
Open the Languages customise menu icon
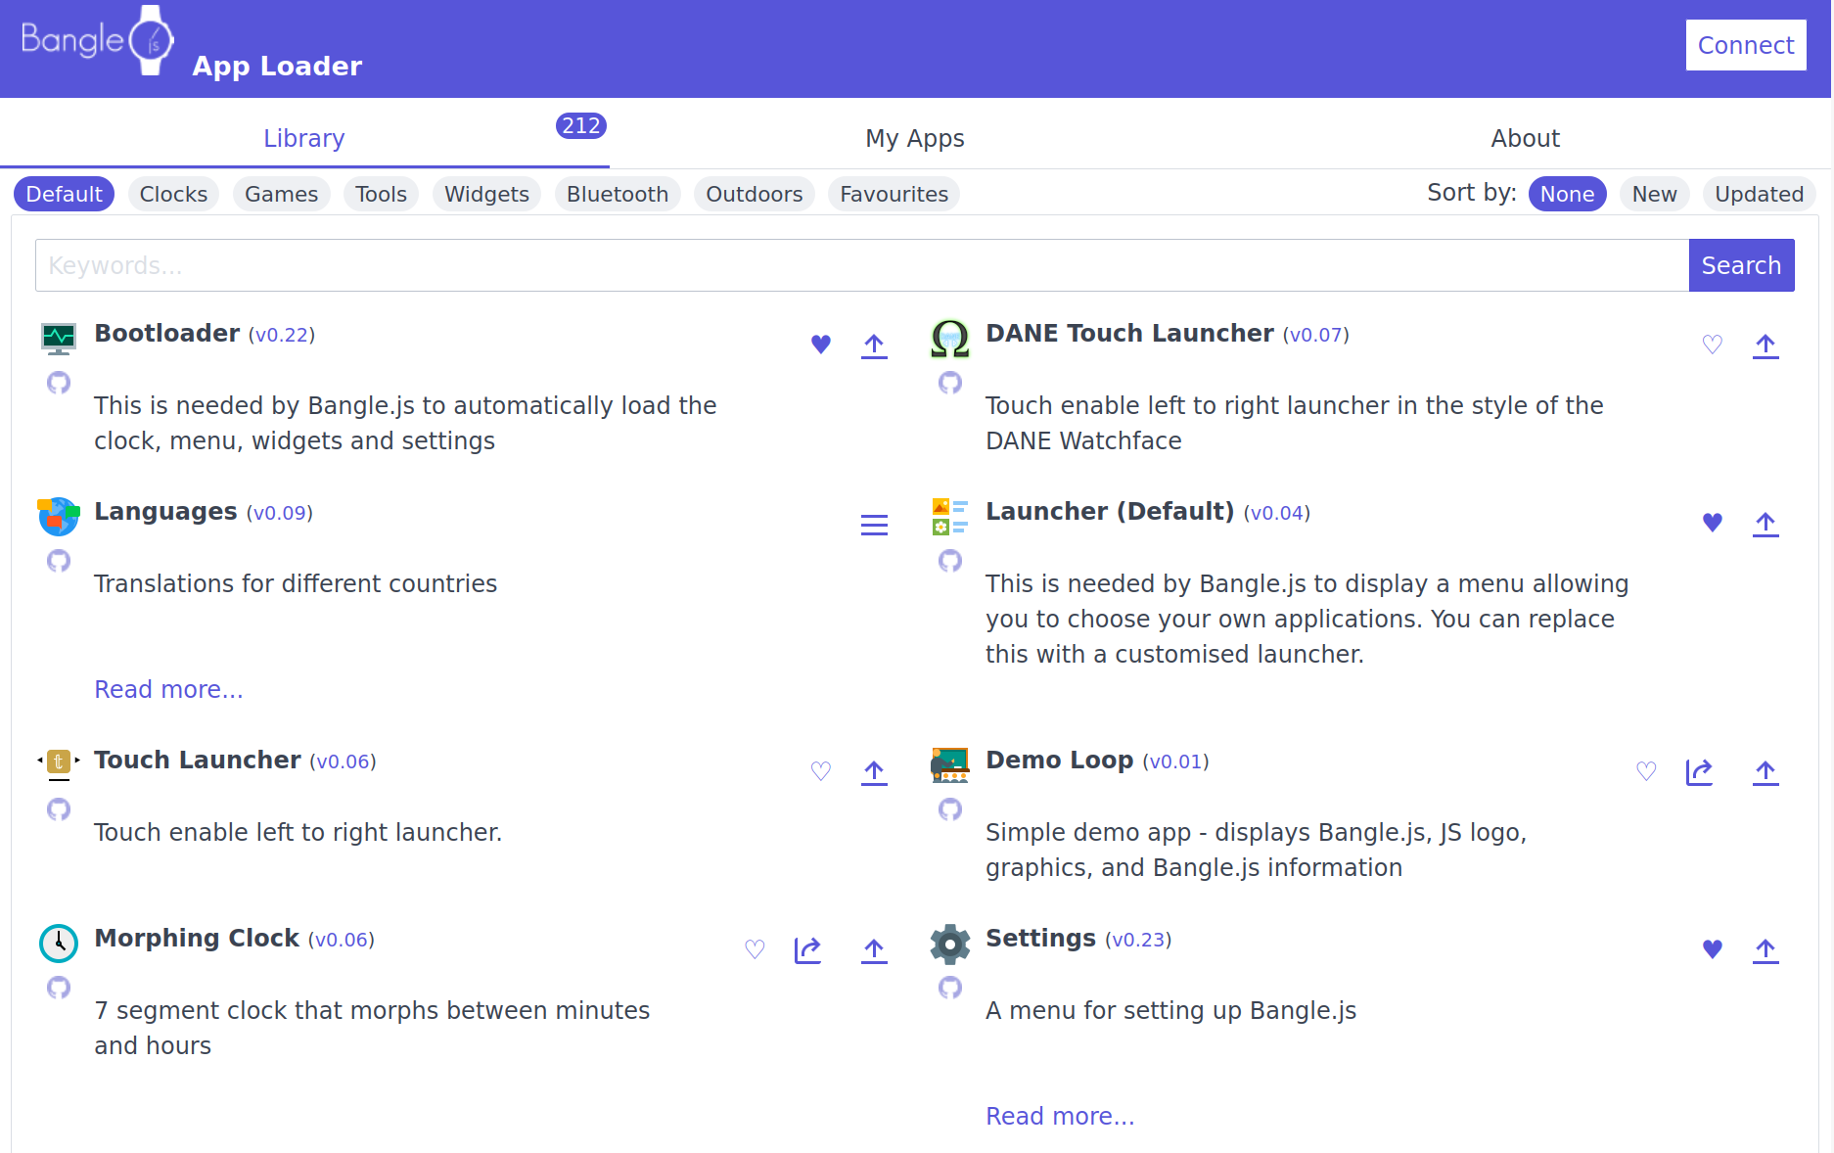pyautogui.click(x=874, y=525)
